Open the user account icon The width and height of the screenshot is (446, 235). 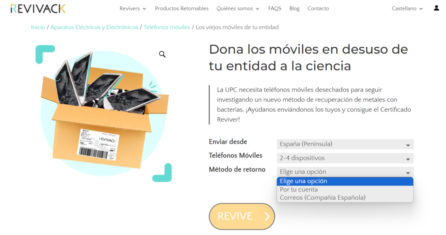[x=436, y=8]
